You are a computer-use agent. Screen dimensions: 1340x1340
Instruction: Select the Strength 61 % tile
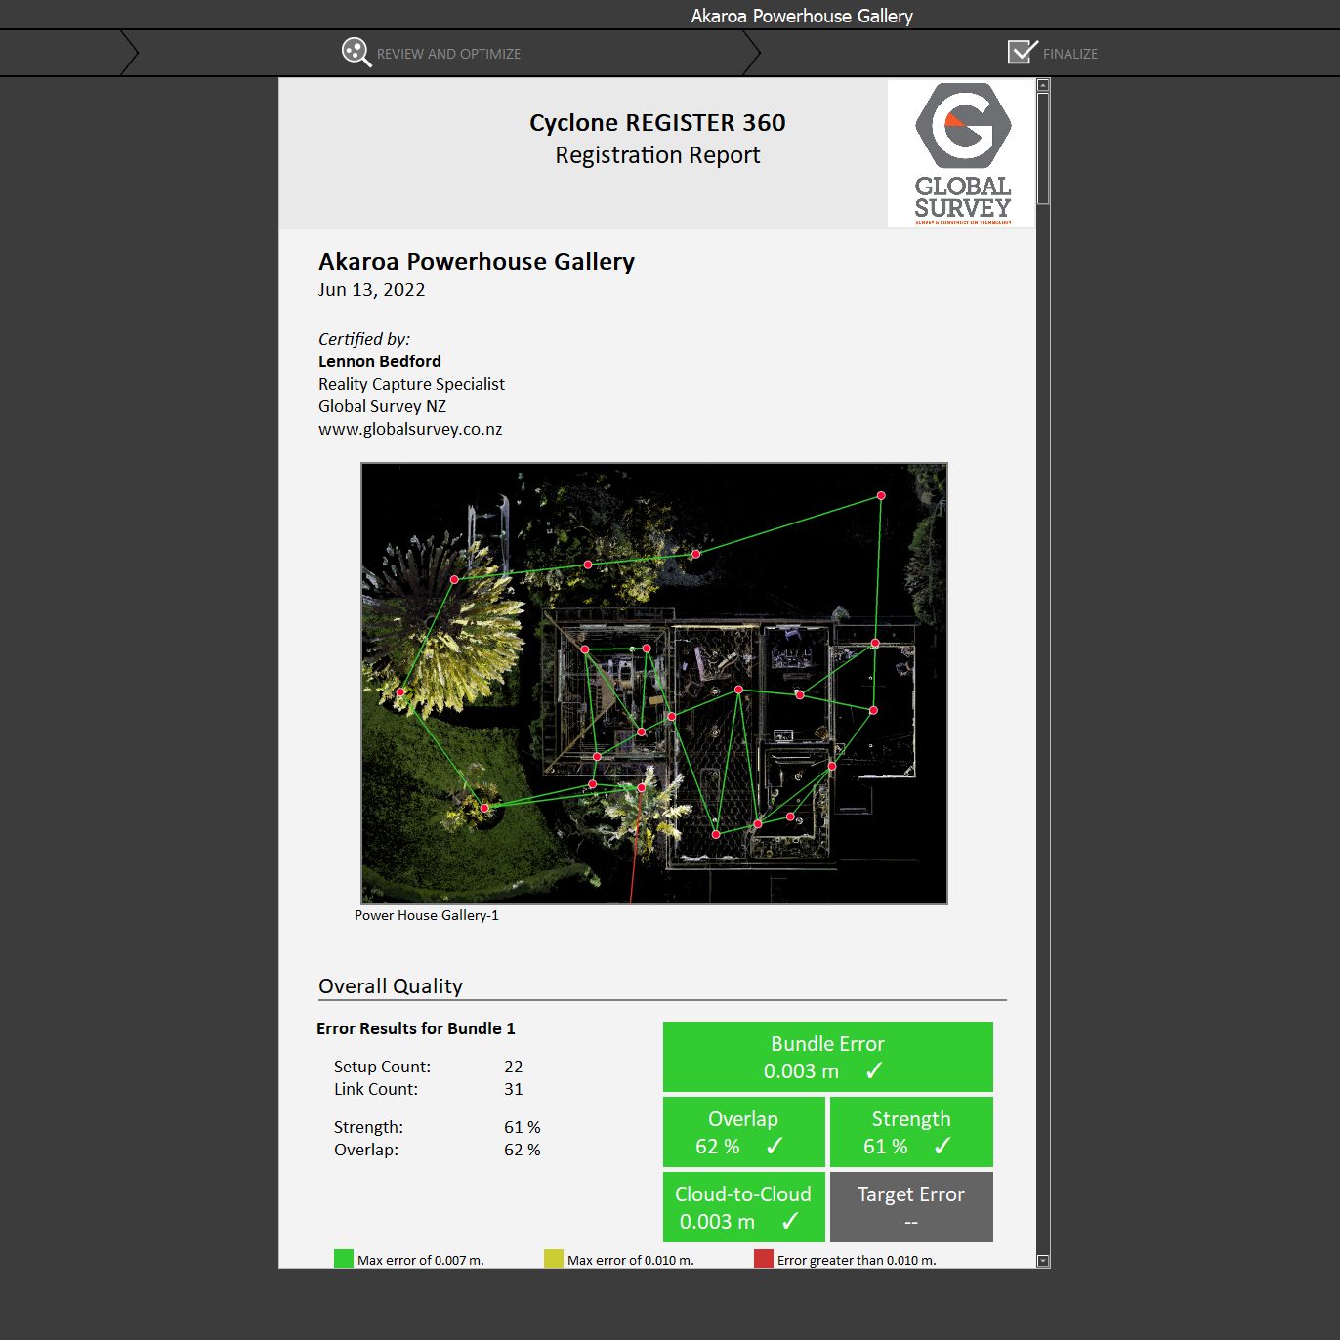tap(911, 1132)
